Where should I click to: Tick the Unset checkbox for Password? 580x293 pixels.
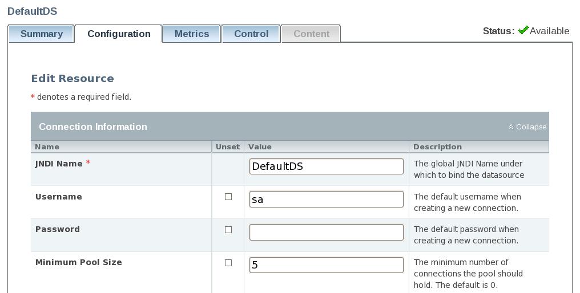(x=228, y=230)
